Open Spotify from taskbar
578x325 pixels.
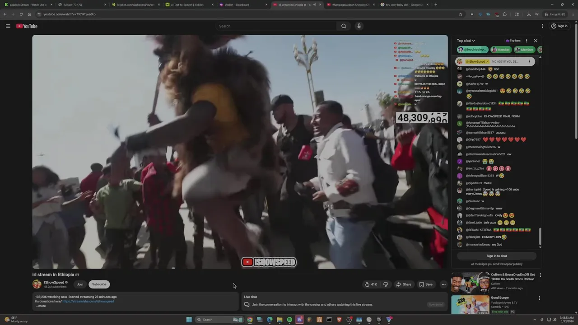[x=289, y=320]
